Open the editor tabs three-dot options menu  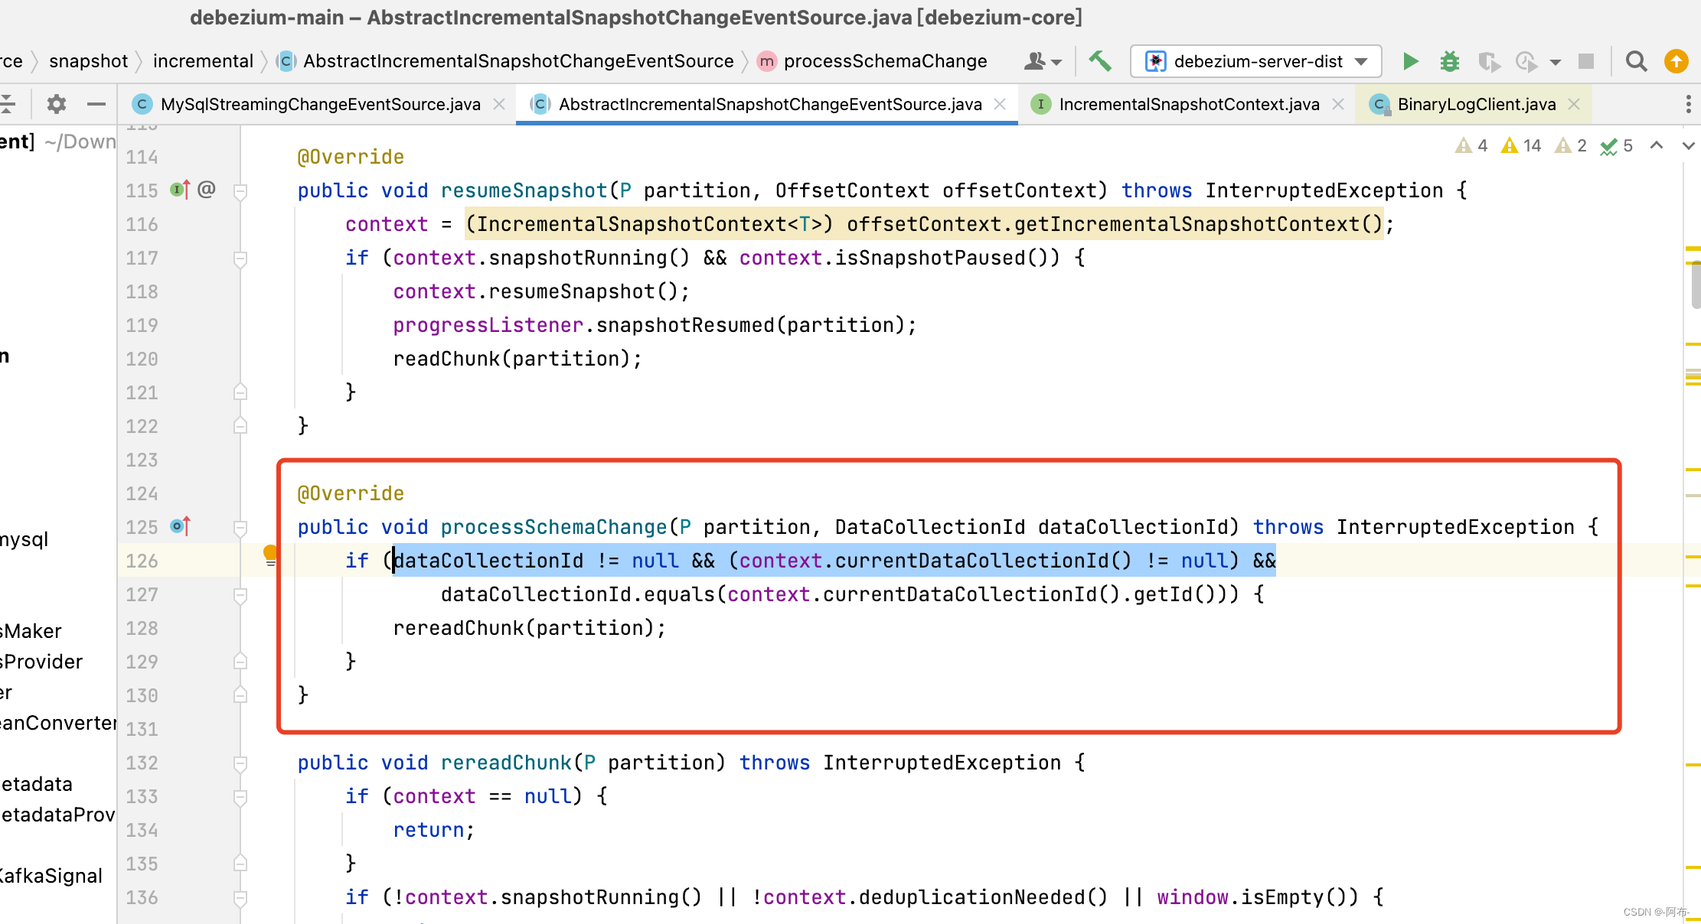click(x=1688, y=104)
